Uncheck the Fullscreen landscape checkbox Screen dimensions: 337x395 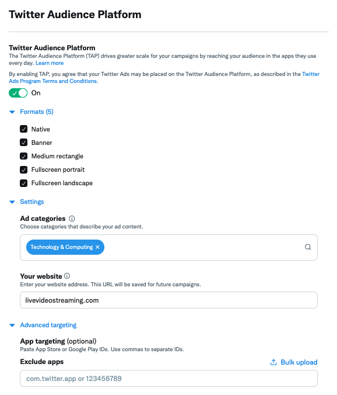point(24,183)
